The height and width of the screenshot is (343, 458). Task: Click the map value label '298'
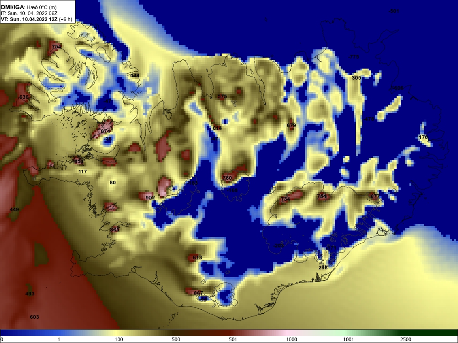[x=323, y=268]
